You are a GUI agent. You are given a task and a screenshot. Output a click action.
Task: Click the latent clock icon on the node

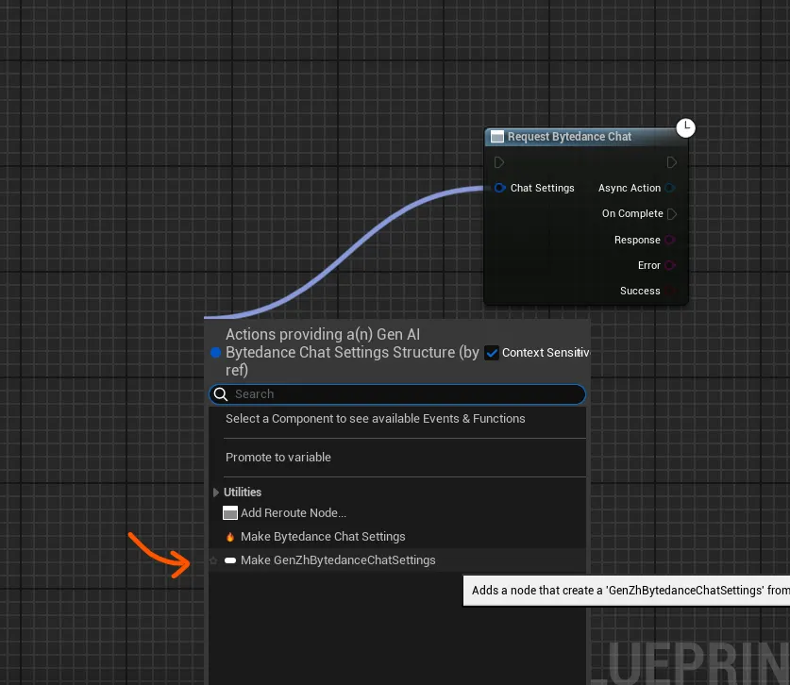coord(685,127)
